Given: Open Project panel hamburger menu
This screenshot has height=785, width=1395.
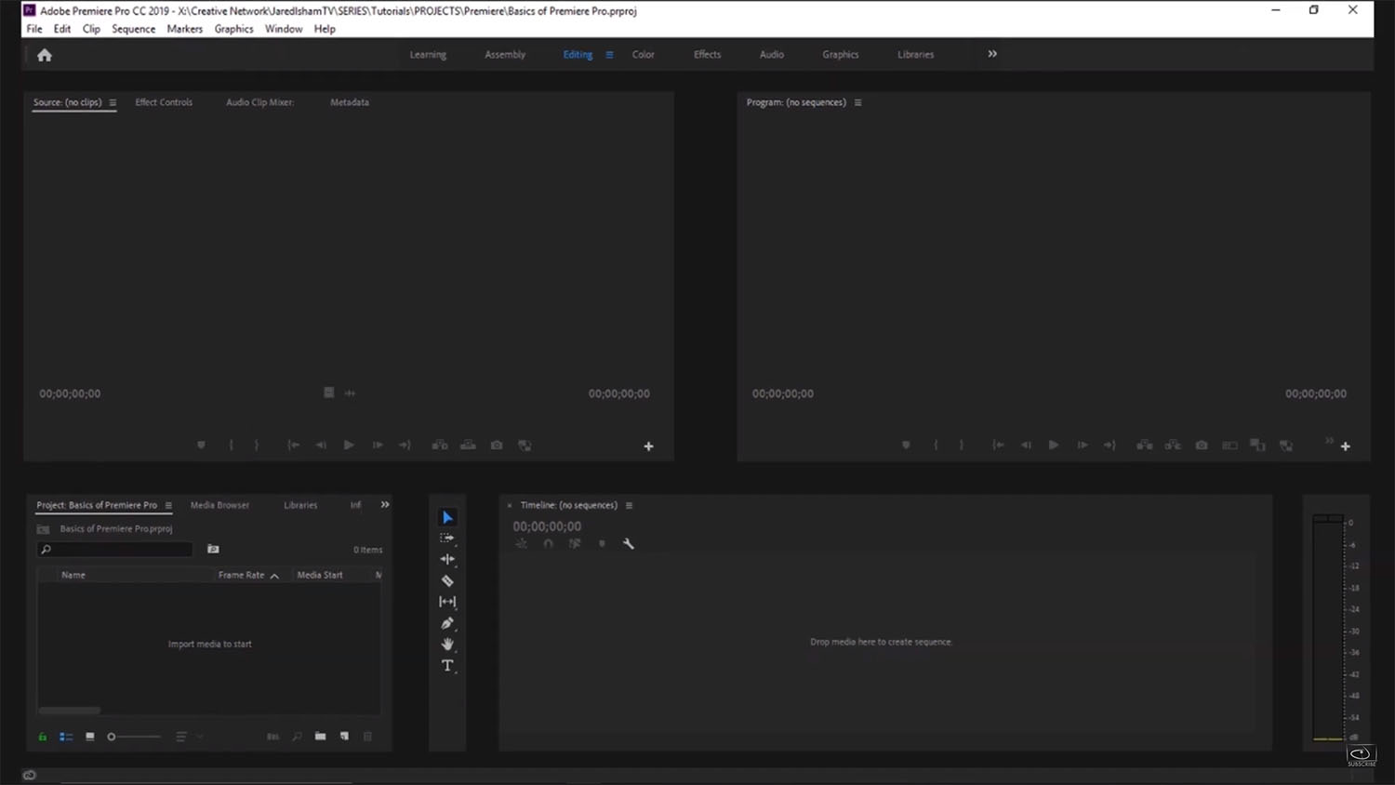Looking at the screenshot, I should coord(168,505).
